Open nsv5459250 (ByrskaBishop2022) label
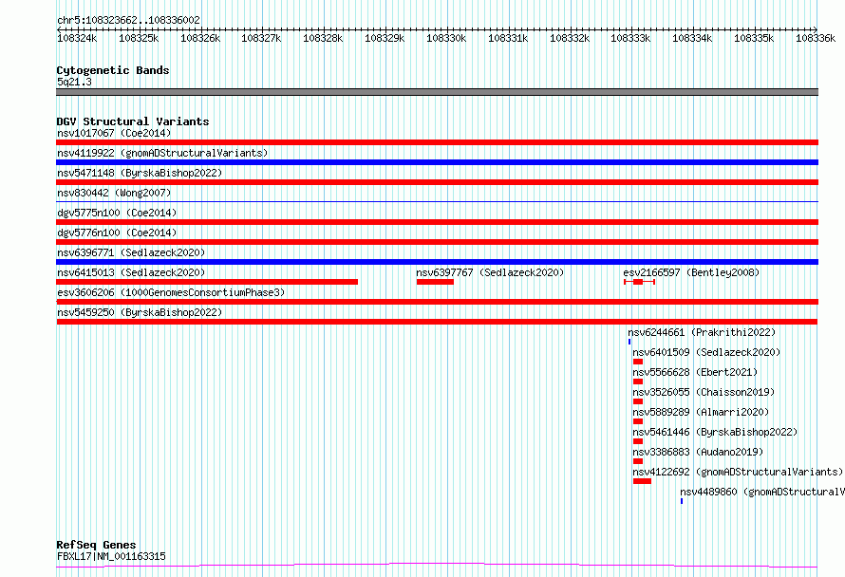845x577 pixels. click(x=140, y=312)
